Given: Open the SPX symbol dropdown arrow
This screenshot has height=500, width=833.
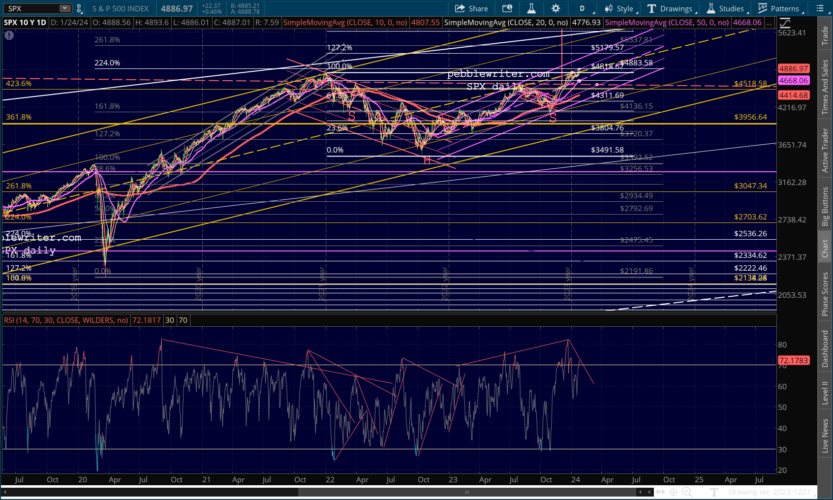Looking at the screenshot, I should (x=65, y=8).
